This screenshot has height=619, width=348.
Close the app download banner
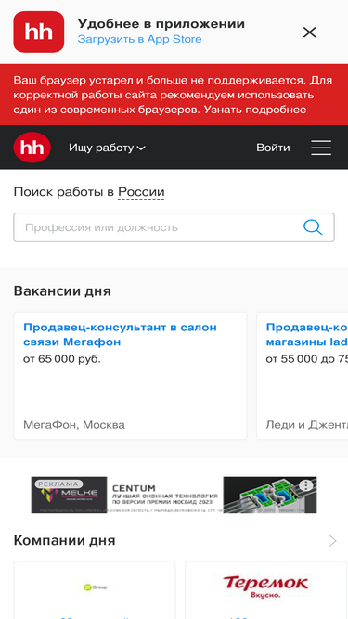pos(309,32)
